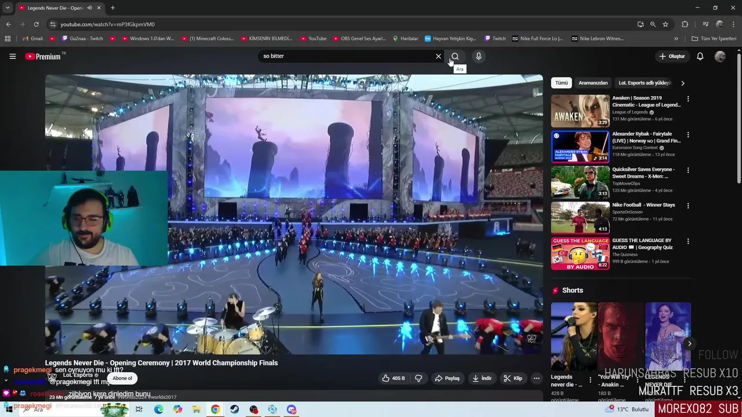Show more bookmarks with the chevron
This screenshot has width=742, height=417.
(676, 39)
